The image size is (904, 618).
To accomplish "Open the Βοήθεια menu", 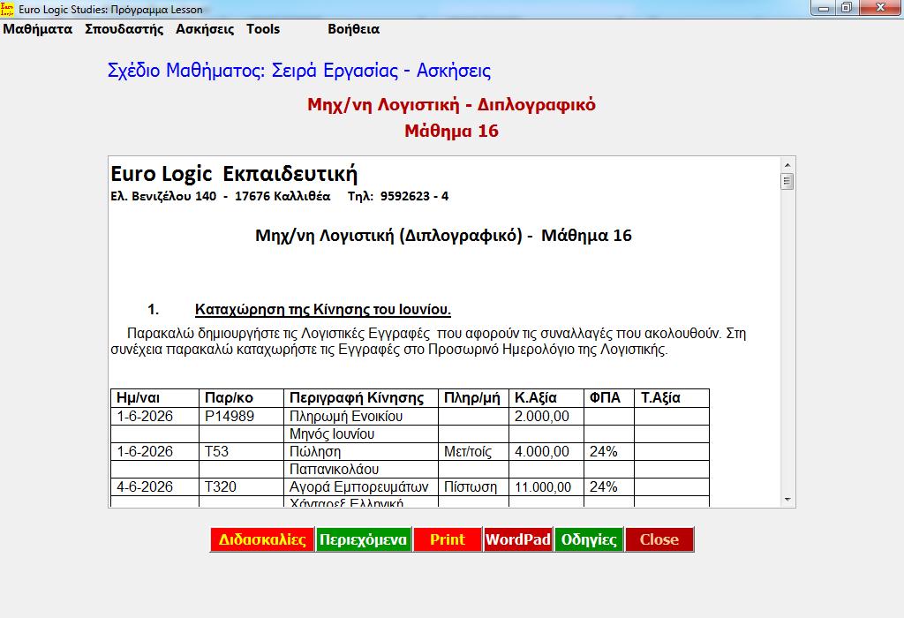I will click(x=353, y=29).
